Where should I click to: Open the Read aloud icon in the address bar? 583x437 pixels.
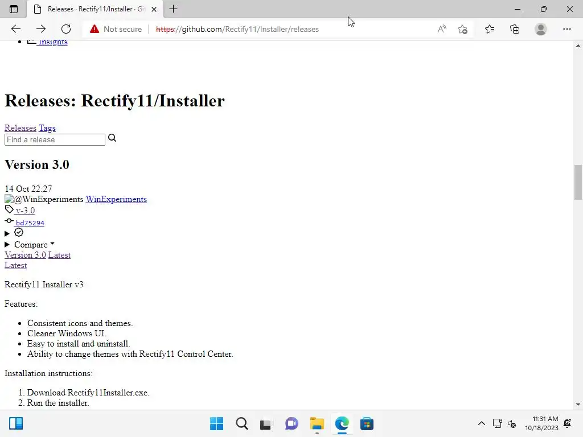point(442,29)
